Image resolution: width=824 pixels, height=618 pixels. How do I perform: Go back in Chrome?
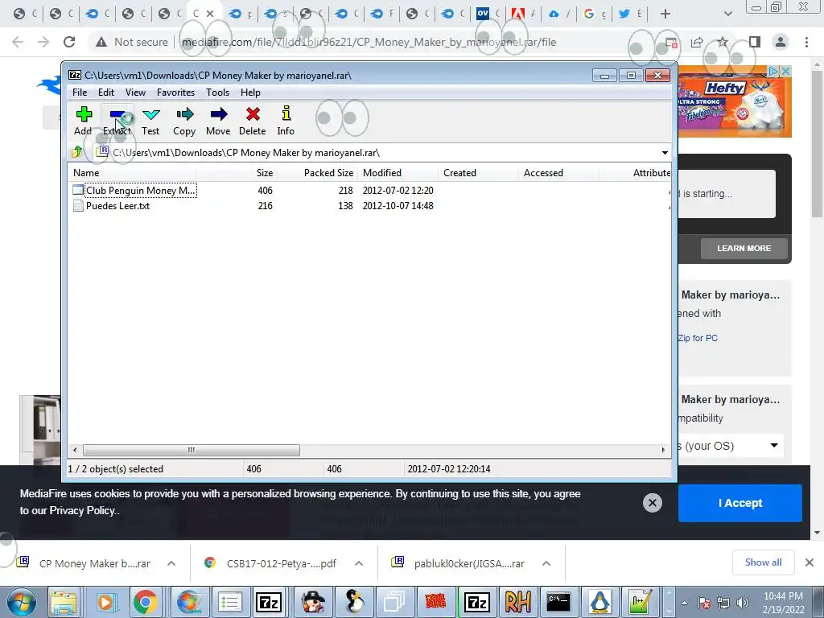point(18,42)
